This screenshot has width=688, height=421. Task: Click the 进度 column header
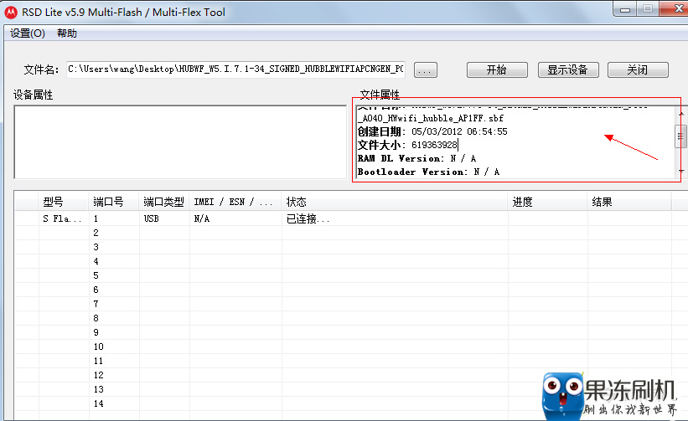(x=522, y=202)
